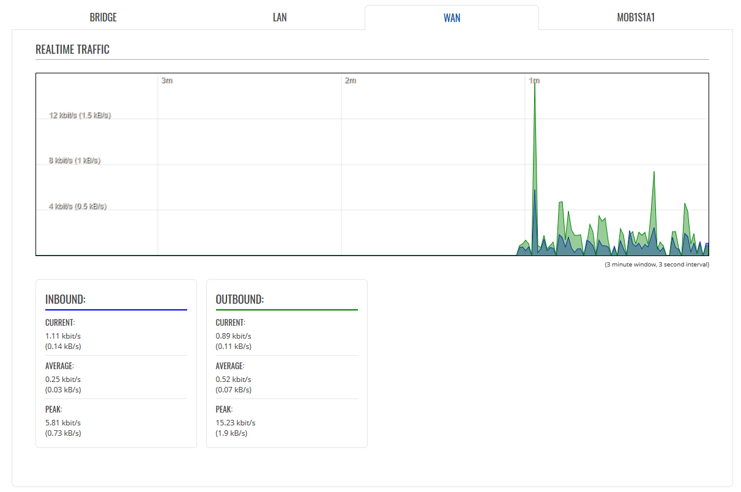The image size is (741, 492).
Task: Click the REALTIME TRAFFIC heading
Action: coord(72,50)
